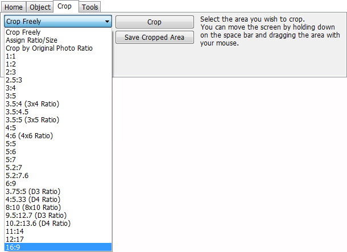Choose Assign Ratio/Size from the list
This screenshot has width=347, height=252.
coord(58,40)
